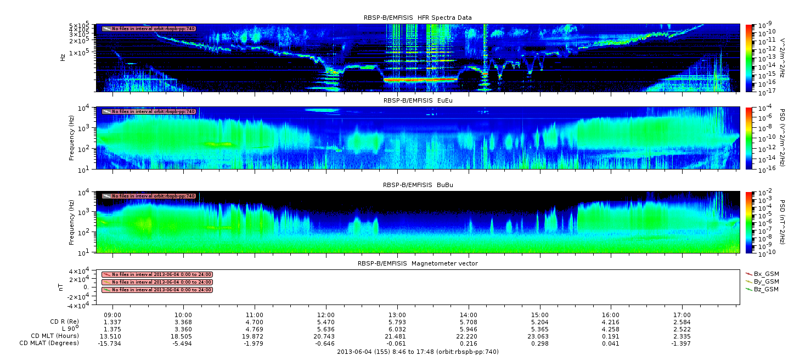Click the 'RBSP-B/EMFISIS HFR Spectra Data' title
Viewport: 794px width, 361px height.
click(418, 18)
